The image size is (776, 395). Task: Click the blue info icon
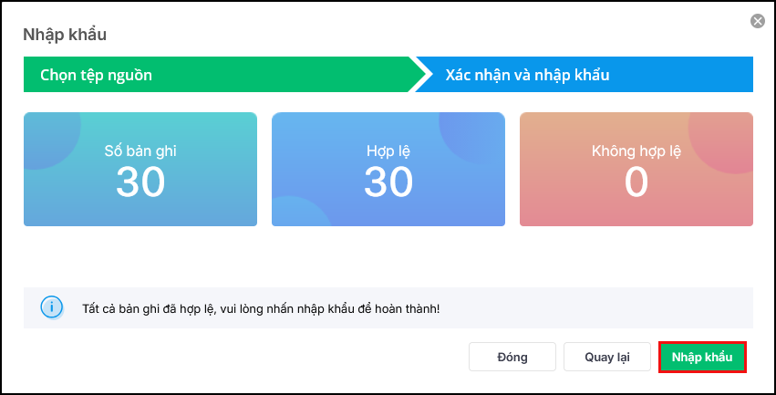click(x=52, y=307)
